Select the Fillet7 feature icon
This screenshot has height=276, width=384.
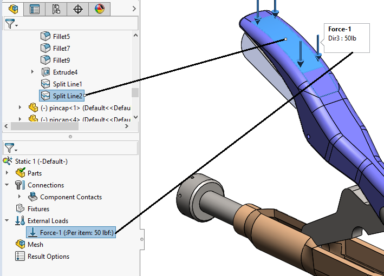45,48
